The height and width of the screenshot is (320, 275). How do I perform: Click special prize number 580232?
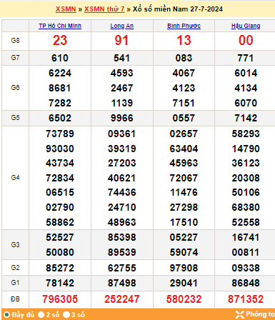184,299
